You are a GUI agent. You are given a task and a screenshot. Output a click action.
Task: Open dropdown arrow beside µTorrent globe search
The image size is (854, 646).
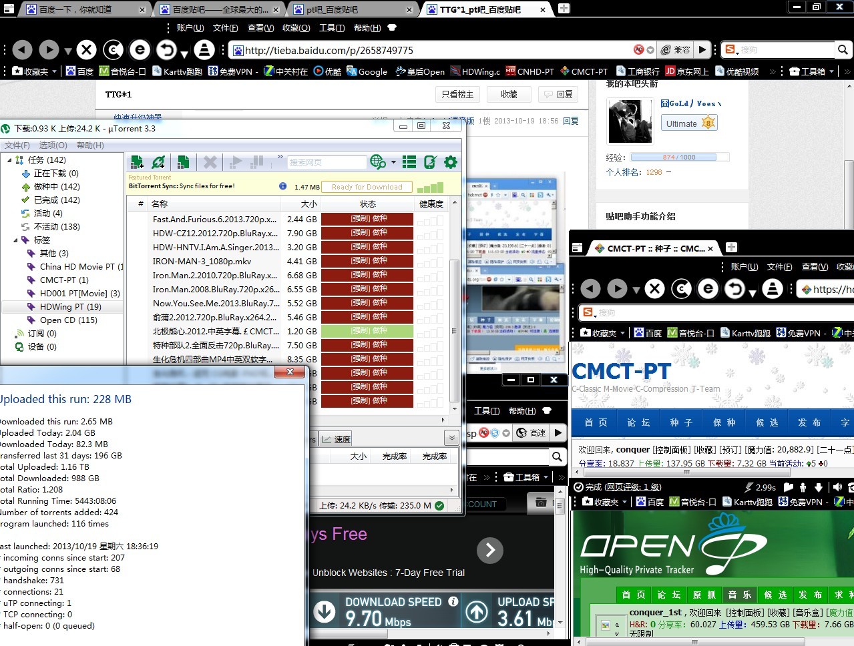pyautogui.click(x=393, y=162)
